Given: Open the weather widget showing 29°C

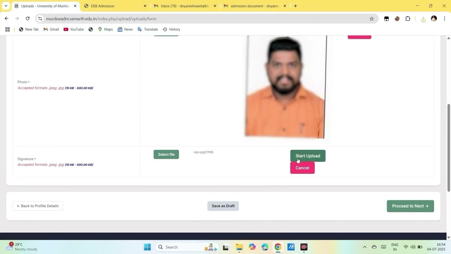Looking at the screenshot, I should click(22, 247).
